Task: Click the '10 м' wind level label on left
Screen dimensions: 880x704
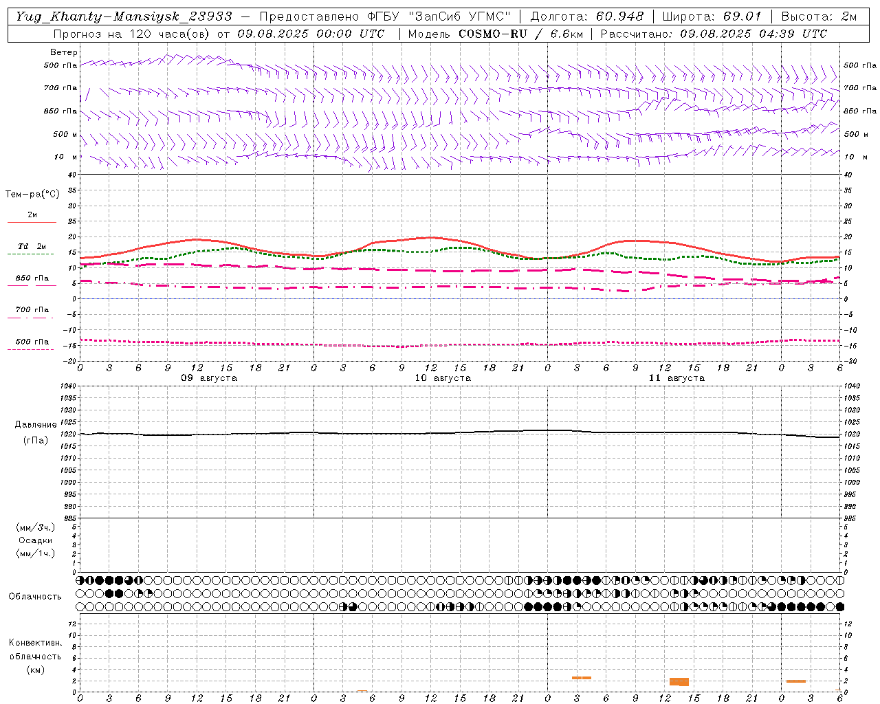Action: 66,157
